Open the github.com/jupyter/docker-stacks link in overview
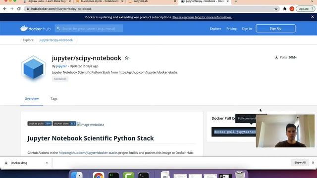This screenshot has width=317, height=178. 88,153
